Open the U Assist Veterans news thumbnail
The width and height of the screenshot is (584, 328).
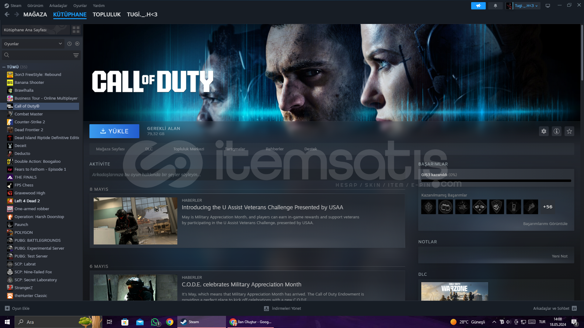(x=135, y=221)
